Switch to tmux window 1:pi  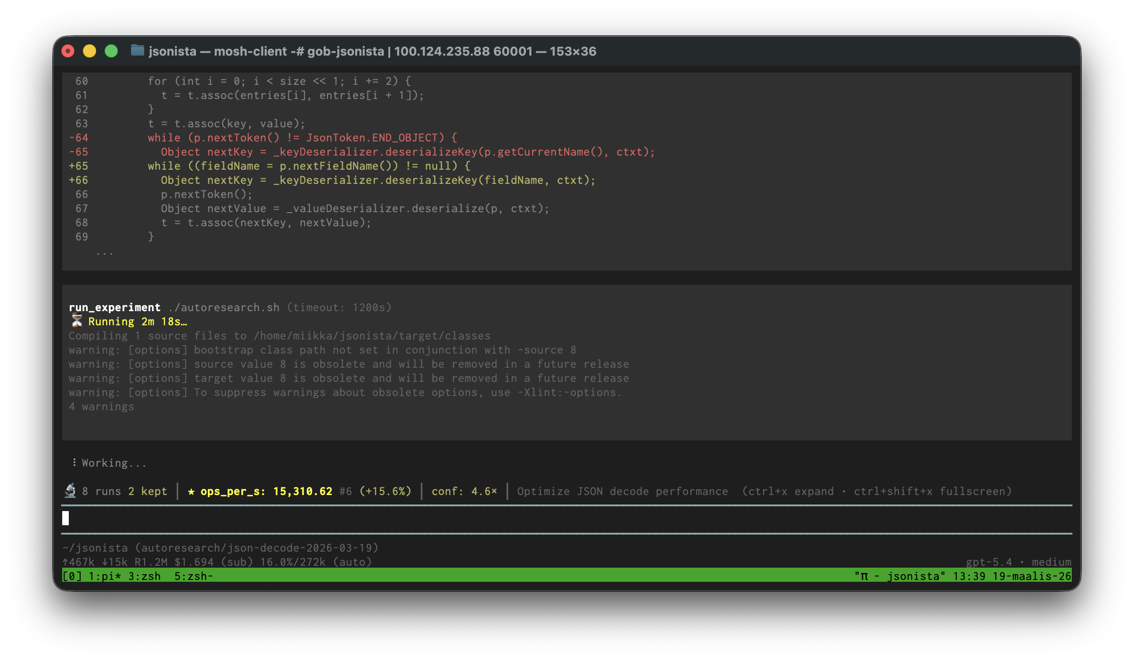[104, 576]
